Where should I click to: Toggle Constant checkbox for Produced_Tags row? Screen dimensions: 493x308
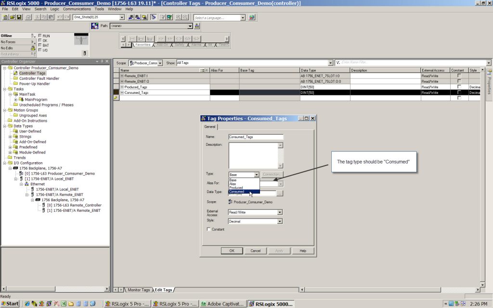point(459,87)
